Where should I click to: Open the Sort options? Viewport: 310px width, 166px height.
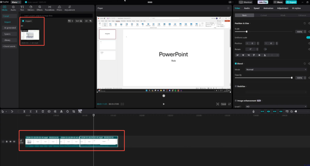pyautogui.click(x=79, y=21)
